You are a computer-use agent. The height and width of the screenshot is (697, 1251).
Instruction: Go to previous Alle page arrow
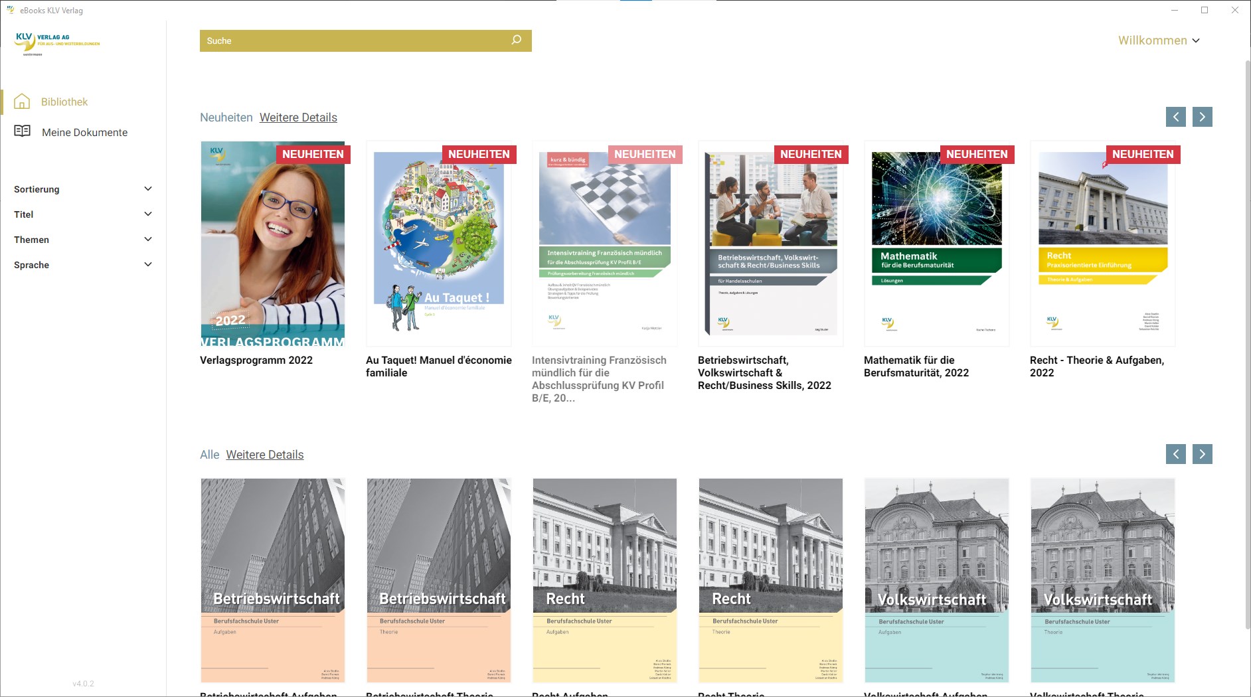tap(1176, 454)
